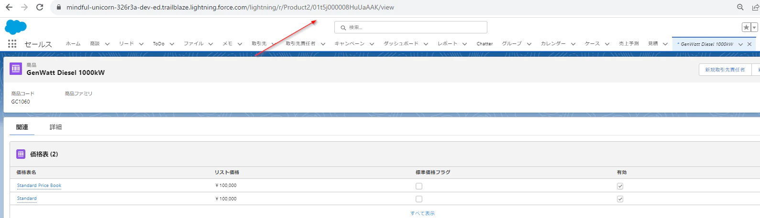Click the 有効 column header

tap(622, 172)
